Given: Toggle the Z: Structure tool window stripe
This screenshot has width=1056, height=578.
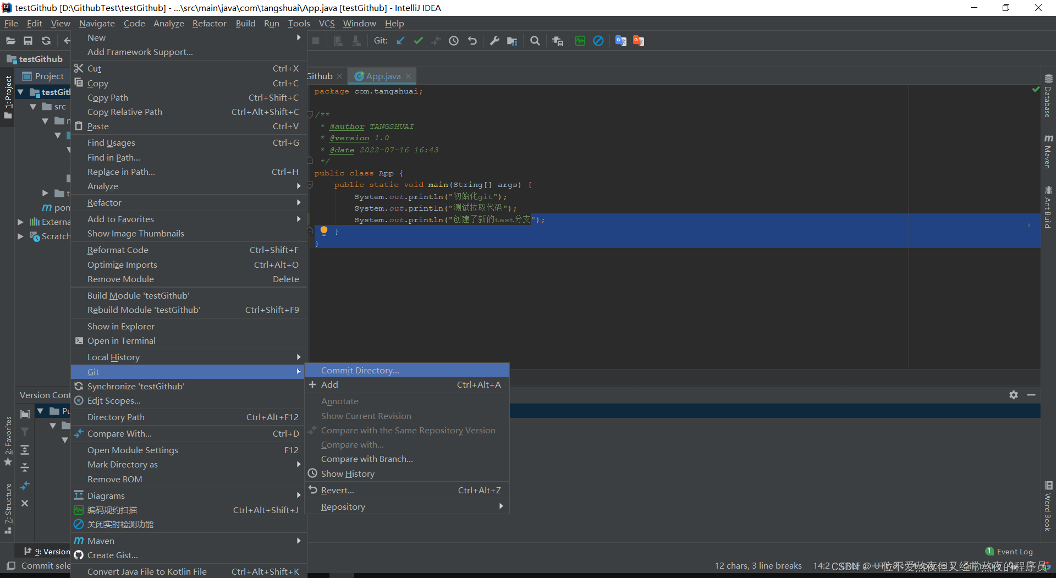Looking at the screenshot, I should [x=8, y=508].
